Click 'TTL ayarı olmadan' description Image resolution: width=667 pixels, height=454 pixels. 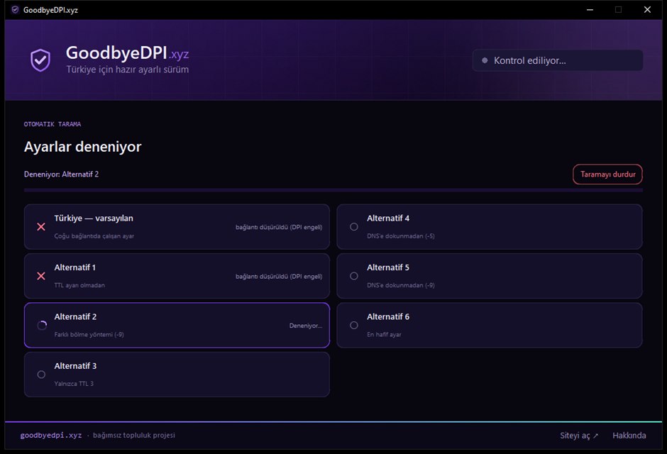tap(79, 285)
